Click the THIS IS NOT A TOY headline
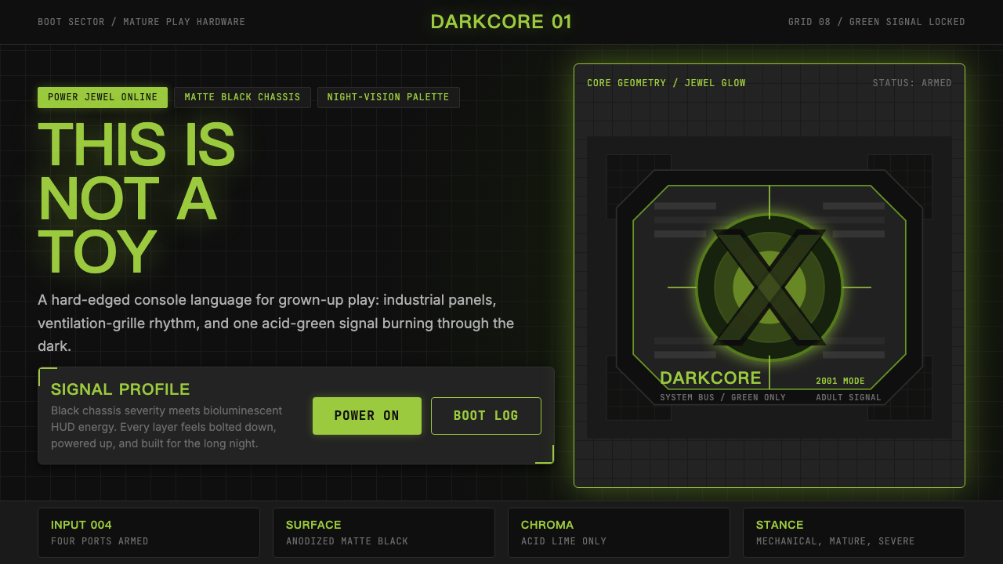The height and width of the screenshot is (564, 1003). [x=136, y=198]
